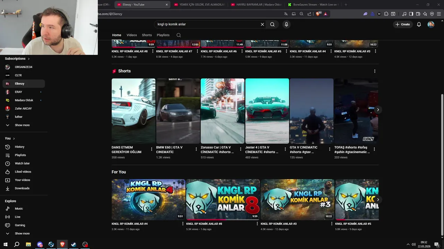Close the Elienzy - YouTube tab
444x249 pixels.
pyautogui.click(x=166, y=4)
